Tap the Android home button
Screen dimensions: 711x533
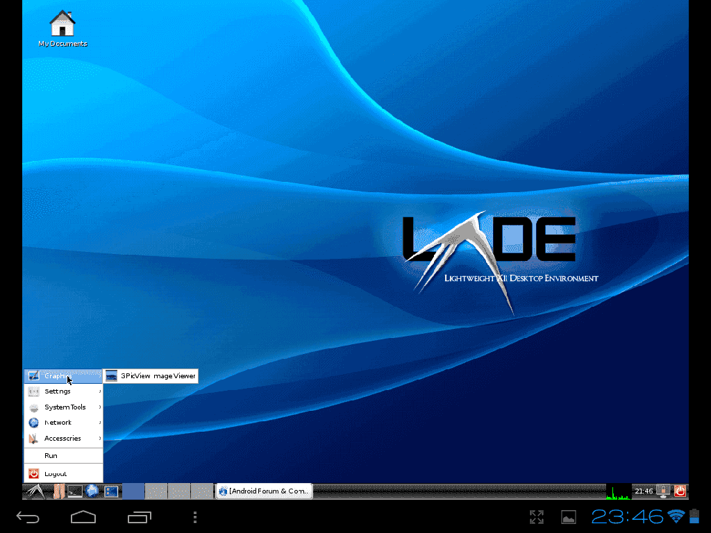point(83,517)
